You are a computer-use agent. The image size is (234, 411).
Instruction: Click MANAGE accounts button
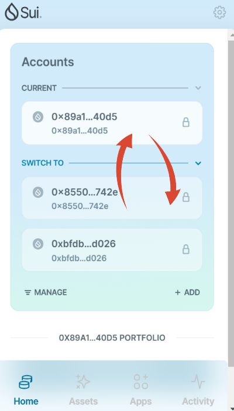point(46,292)
